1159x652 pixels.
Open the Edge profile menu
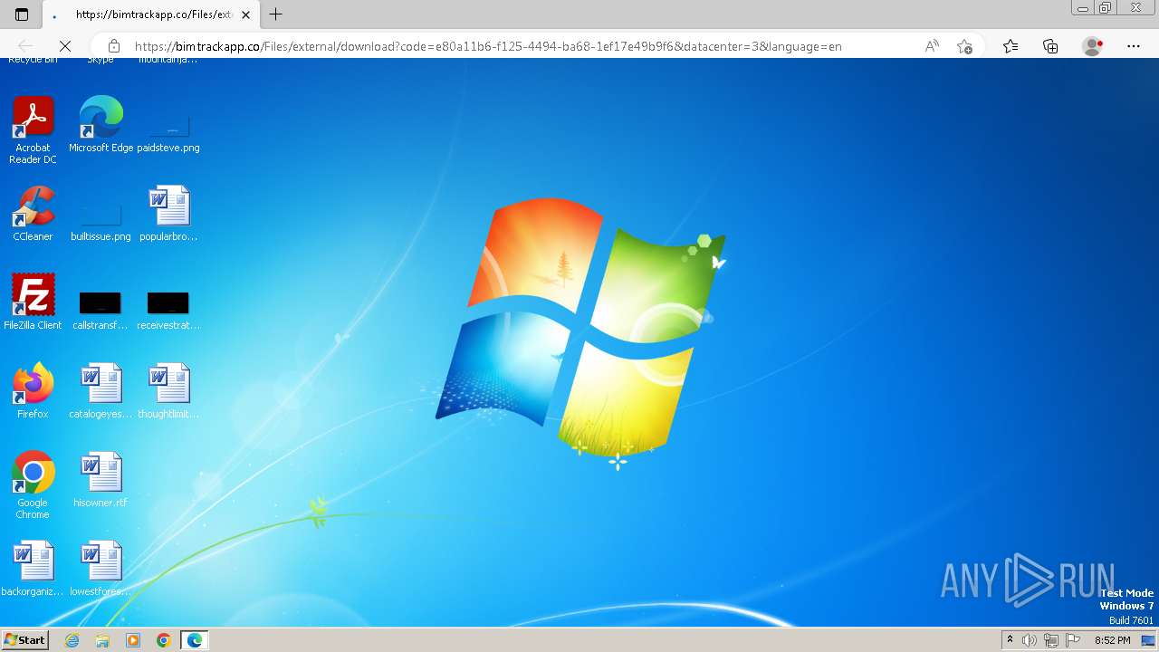click(x=1093, y=46)
